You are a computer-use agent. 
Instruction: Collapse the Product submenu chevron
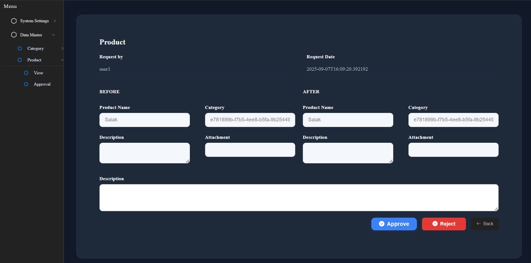(62, 60)
